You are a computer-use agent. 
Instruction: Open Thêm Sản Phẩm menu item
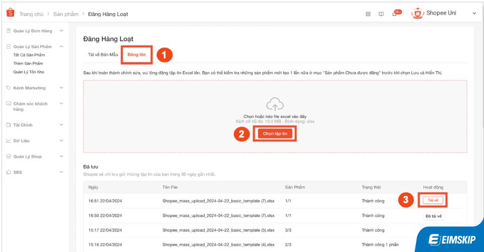tap(28, 63)
